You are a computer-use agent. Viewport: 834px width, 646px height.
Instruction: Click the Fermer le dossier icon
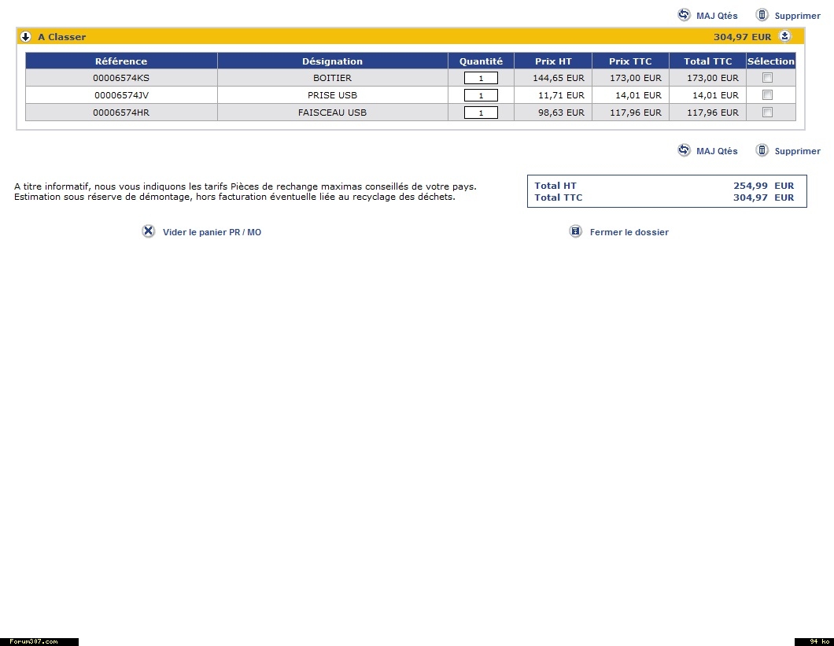tap(575, 231)
